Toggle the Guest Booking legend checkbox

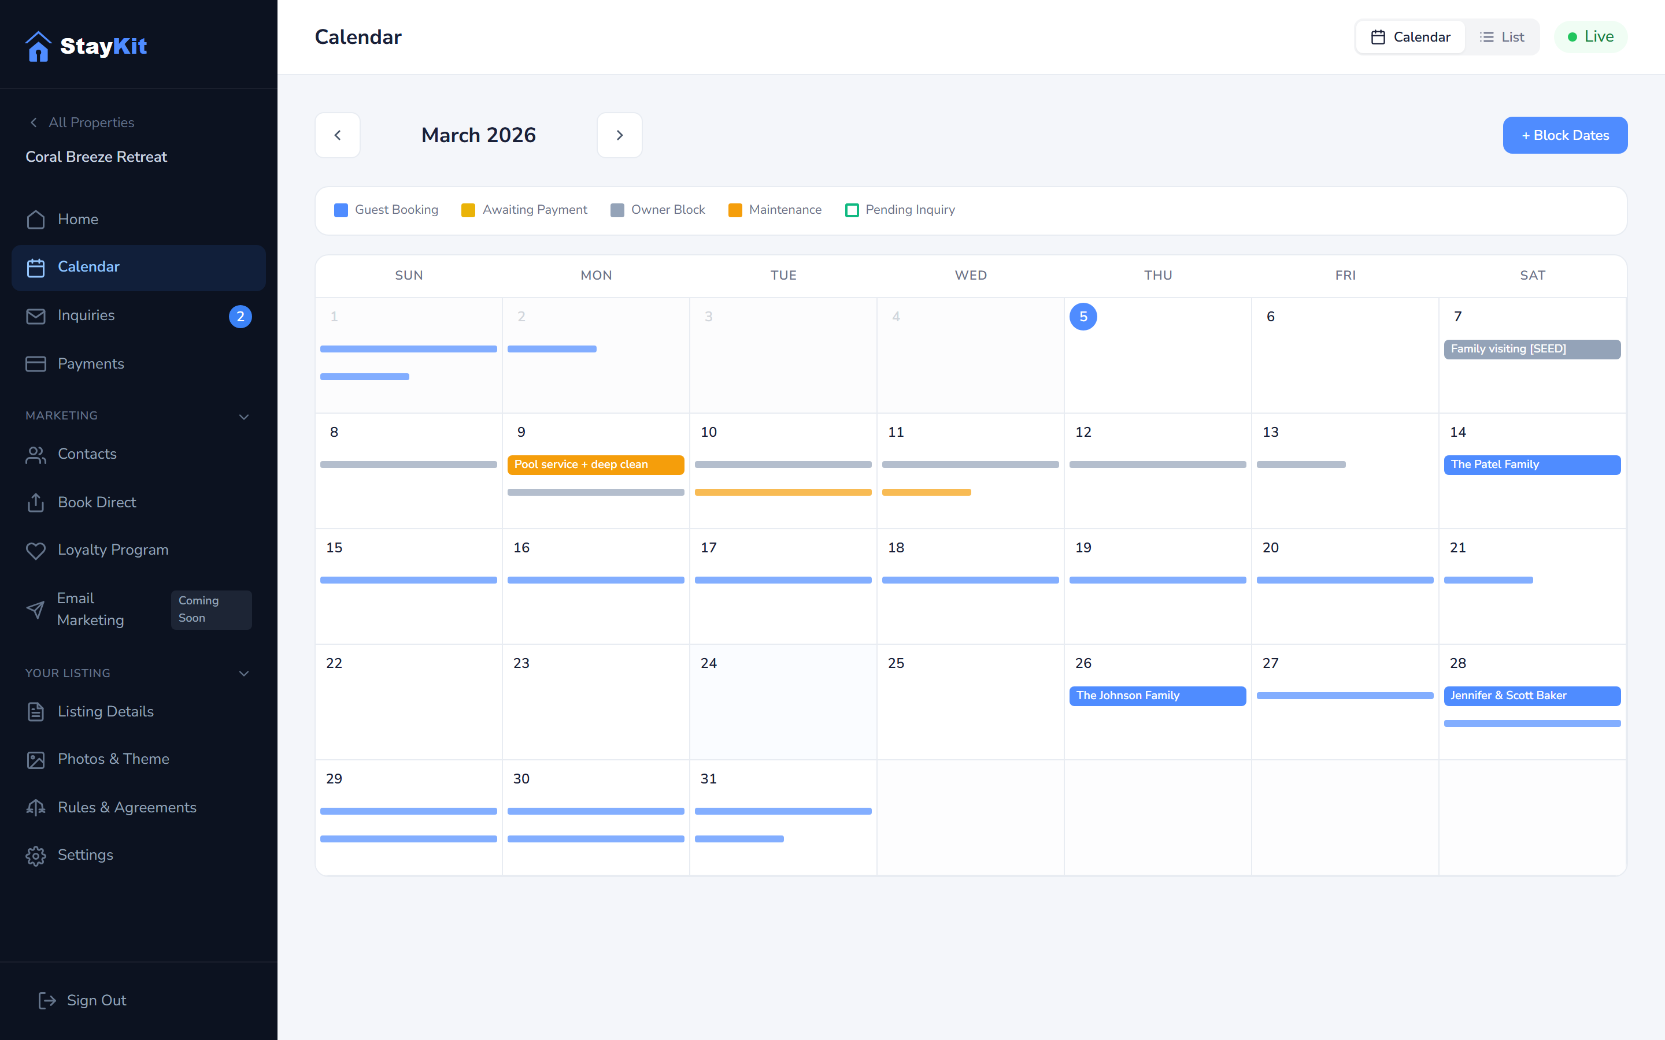[341, 210]
